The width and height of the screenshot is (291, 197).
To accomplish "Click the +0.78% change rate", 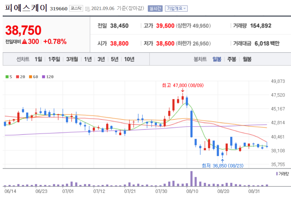I will tap(55, 42).
